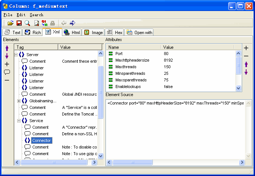Click the Element Source horizontal scrollbar right arrow
Viewport: 255px width, 176px height.
241,162
